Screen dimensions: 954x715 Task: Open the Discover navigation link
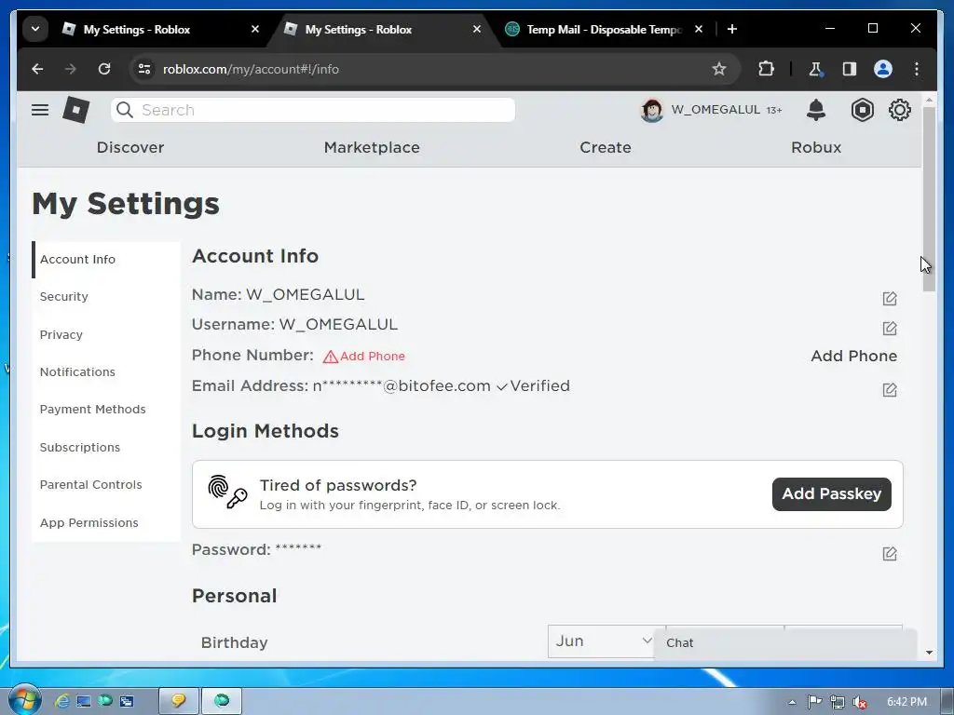130,147
